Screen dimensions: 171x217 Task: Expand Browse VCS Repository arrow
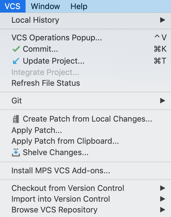(162, 210)
